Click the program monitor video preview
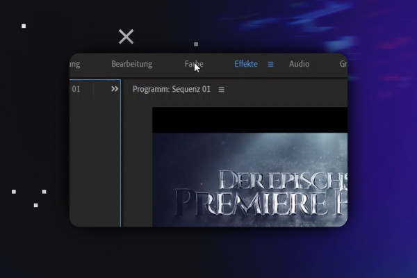This screenshot has height=278, width=417. click(x=250, y=167)
